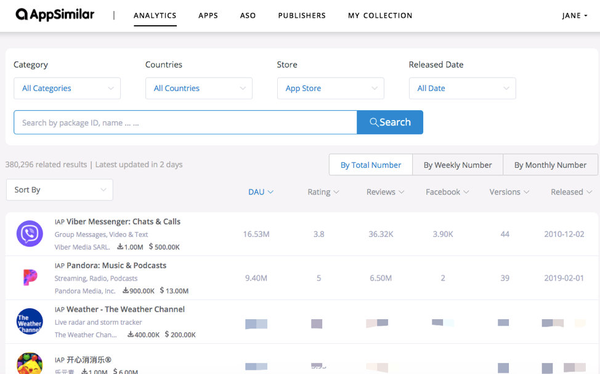The width and height of the screenshot is (600, 374).
Task: Open the ASO navigation tab
Action: 248,15
